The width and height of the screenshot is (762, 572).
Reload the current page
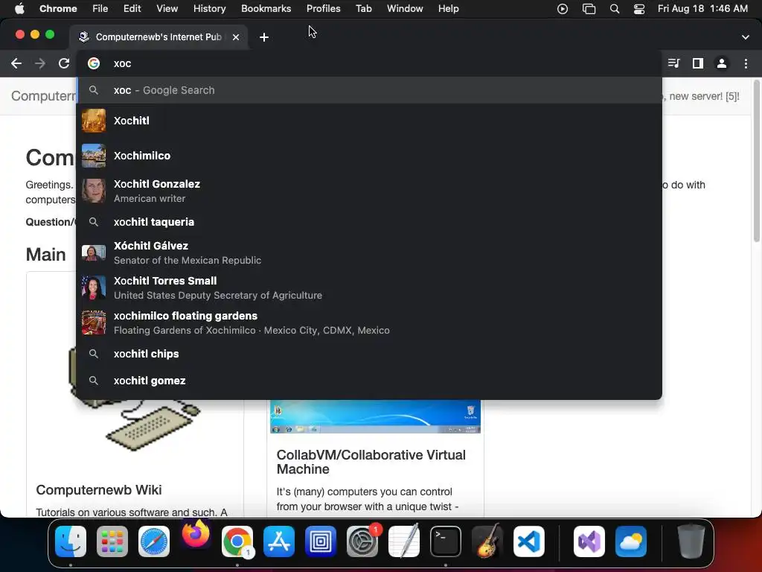64,63
